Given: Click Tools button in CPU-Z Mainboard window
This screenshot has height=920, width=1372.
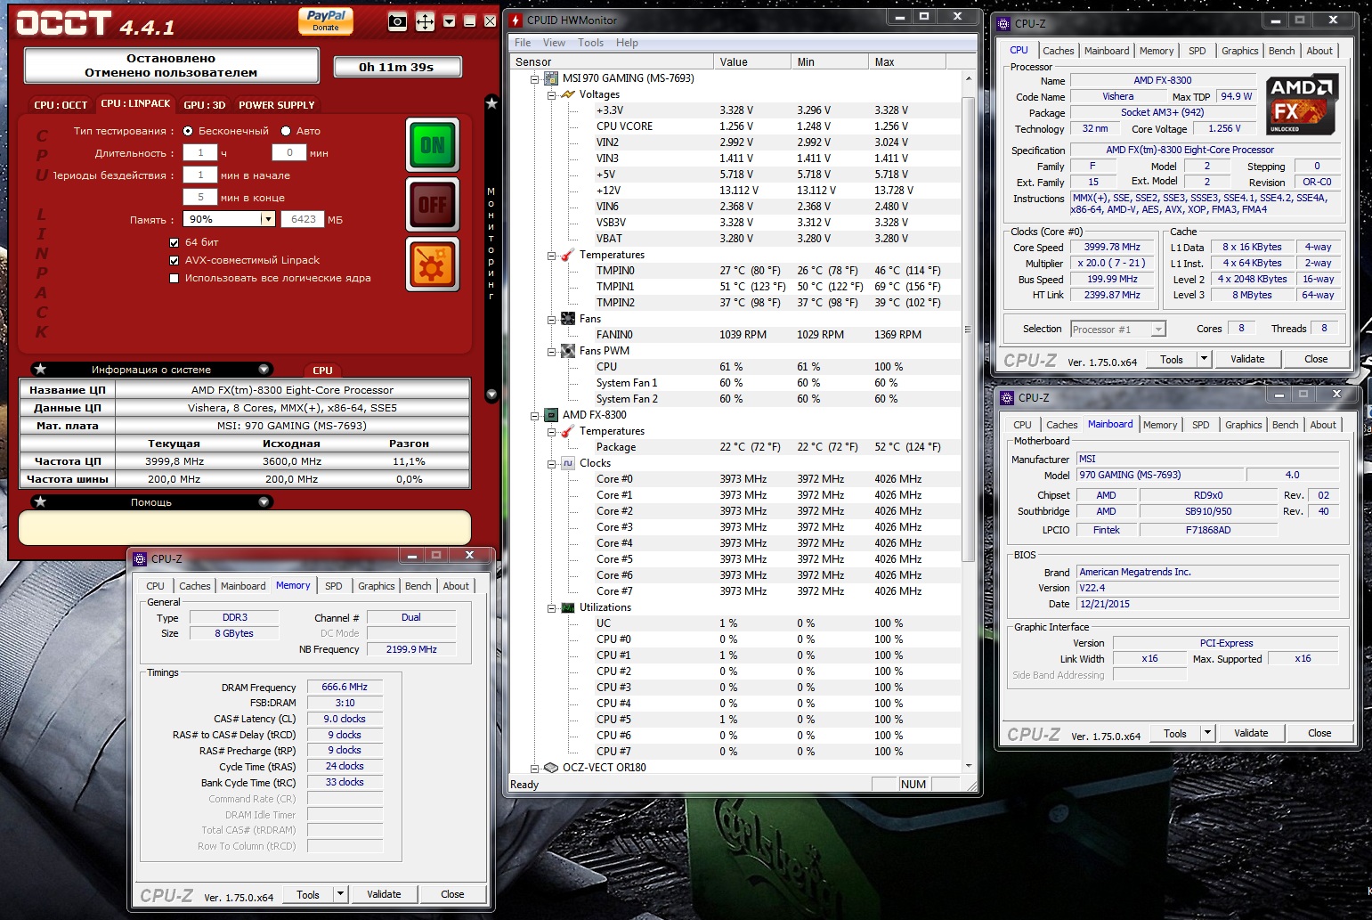Looking at the screenshot, I should click(1175, 733).
